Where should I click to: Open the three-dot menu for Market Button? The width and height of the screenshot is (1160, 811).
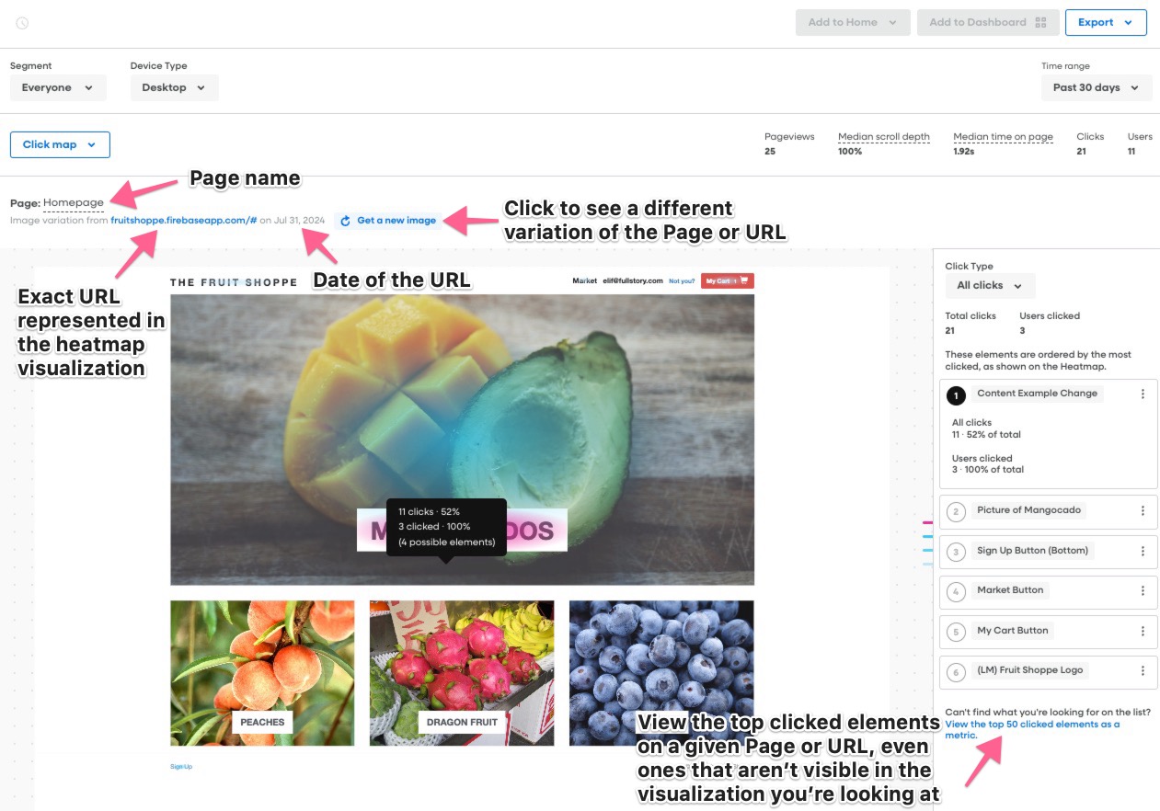[x=1143, y=591]
